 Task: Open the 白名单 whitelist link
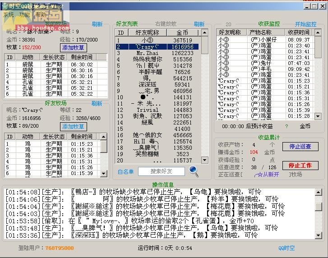[126, 172]
